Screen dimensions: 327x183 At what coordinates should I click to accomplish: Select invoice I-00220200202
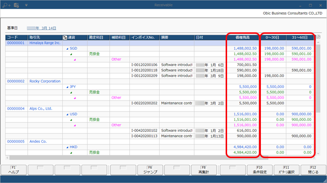coord(144,103)
